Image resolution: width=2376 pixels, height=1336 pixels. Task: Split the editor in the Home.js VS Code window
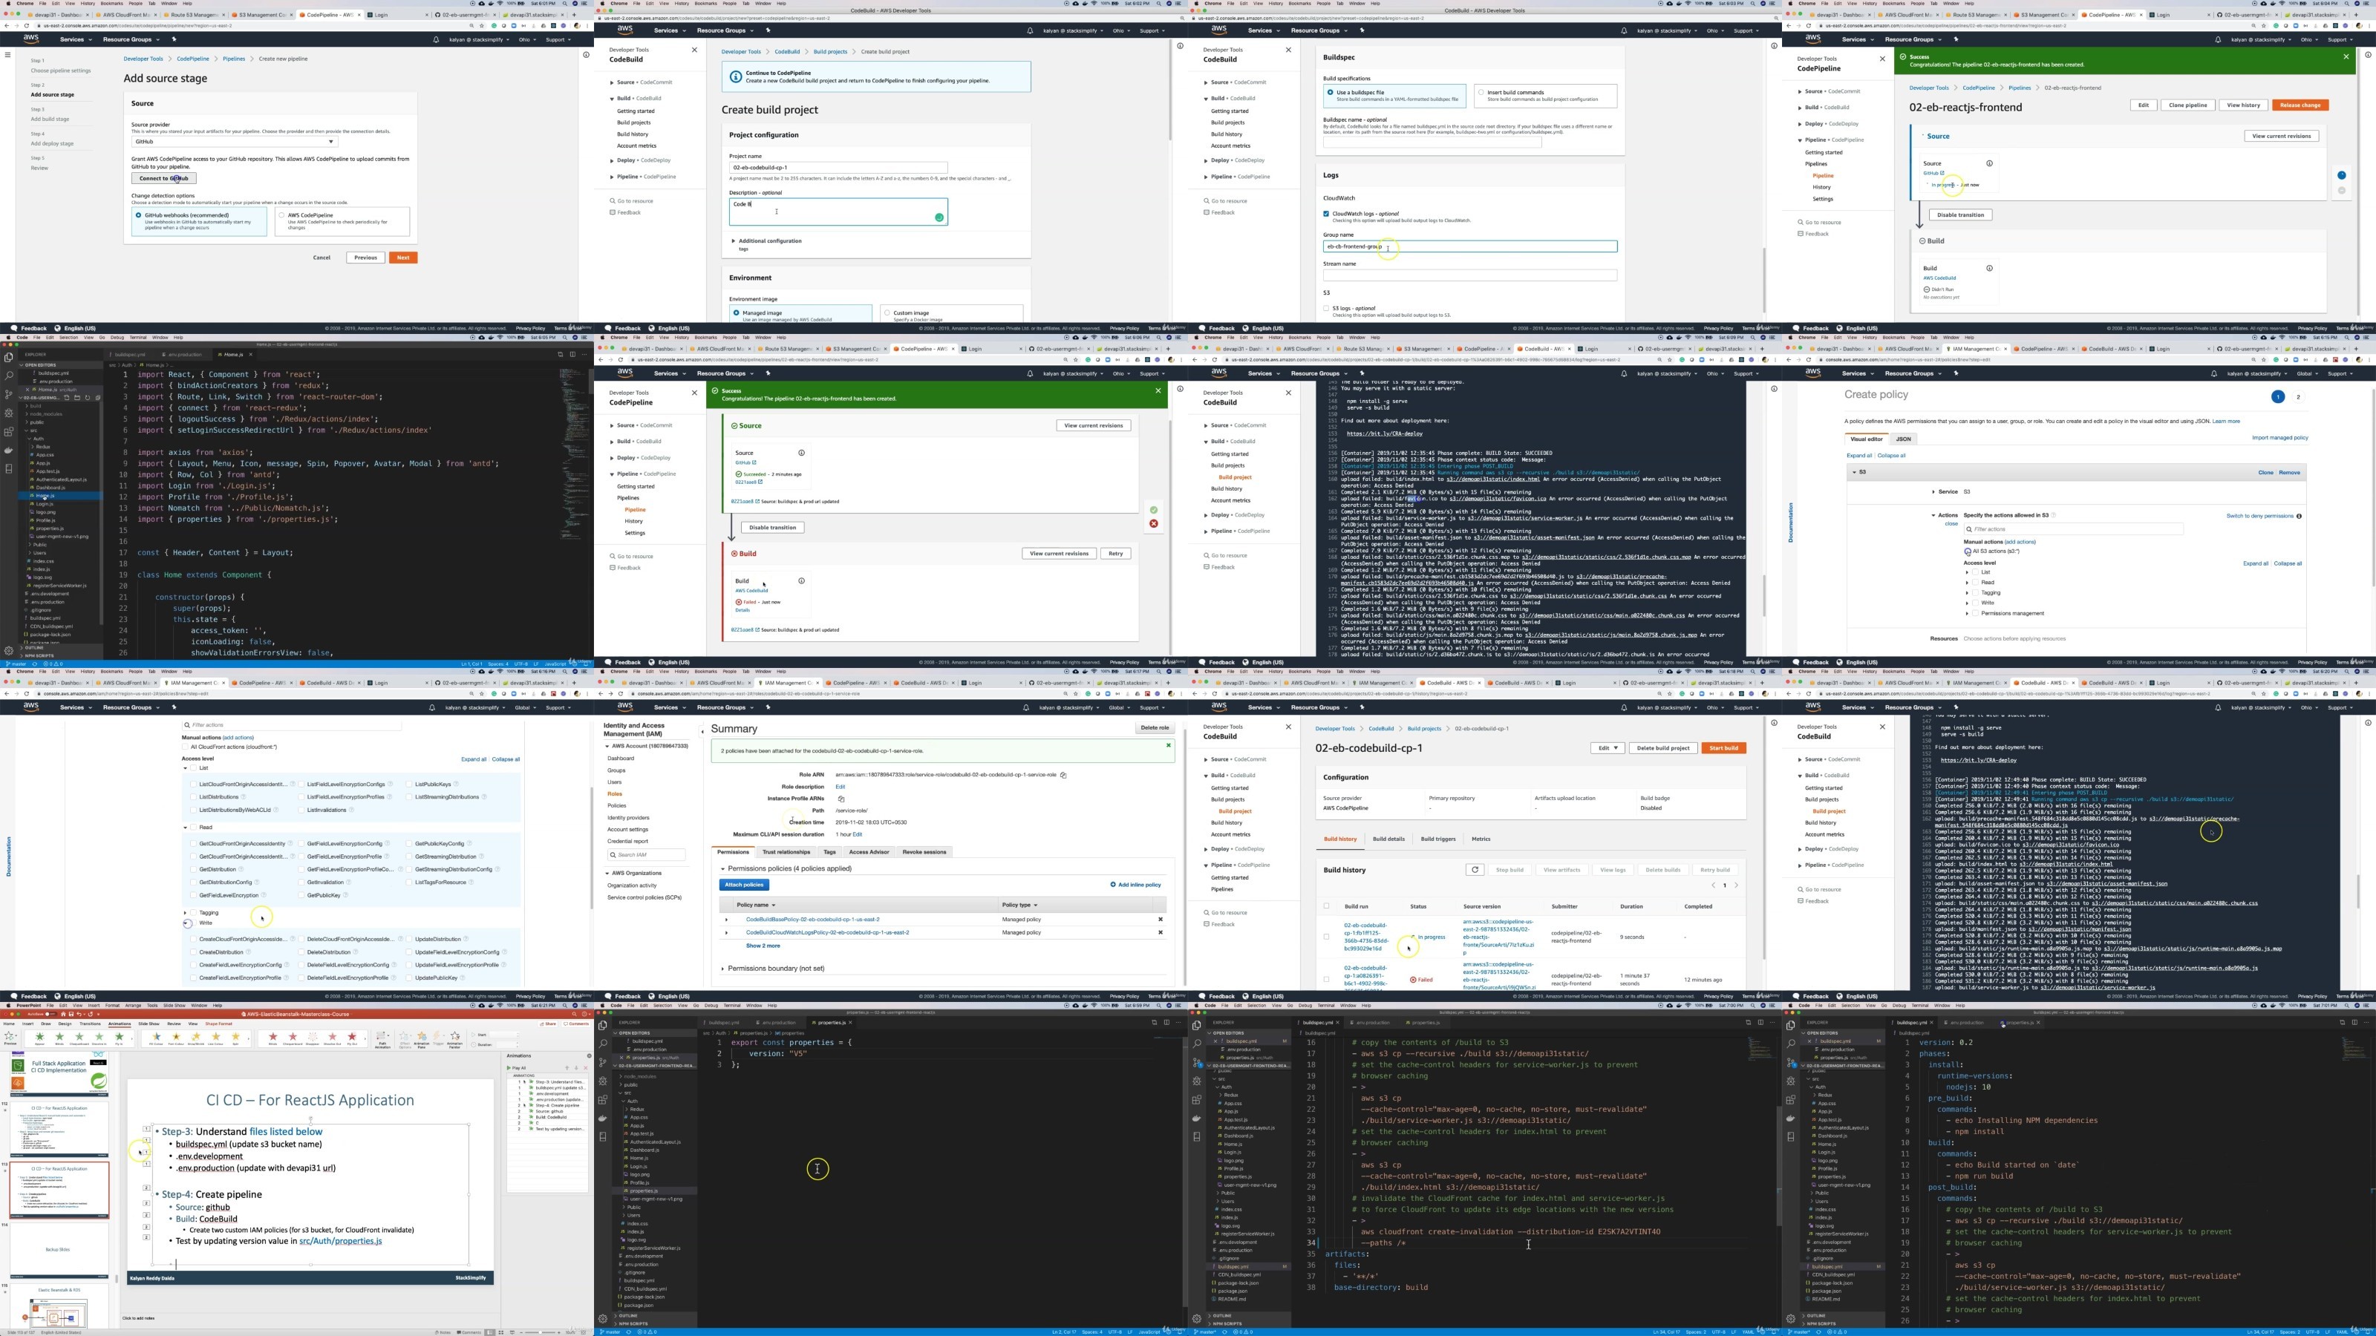click(574, 355)
